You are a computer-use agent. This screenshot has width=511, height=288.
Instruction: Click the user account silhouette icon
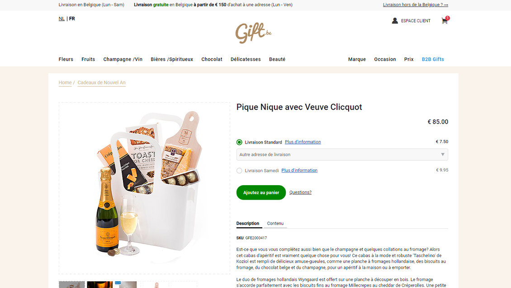click(395, 20)
